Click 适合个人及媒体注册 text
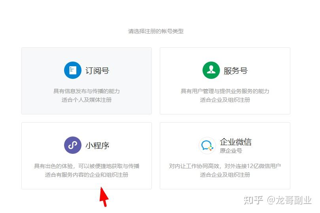This screenshot has height=213, width=320. point(87,100)
